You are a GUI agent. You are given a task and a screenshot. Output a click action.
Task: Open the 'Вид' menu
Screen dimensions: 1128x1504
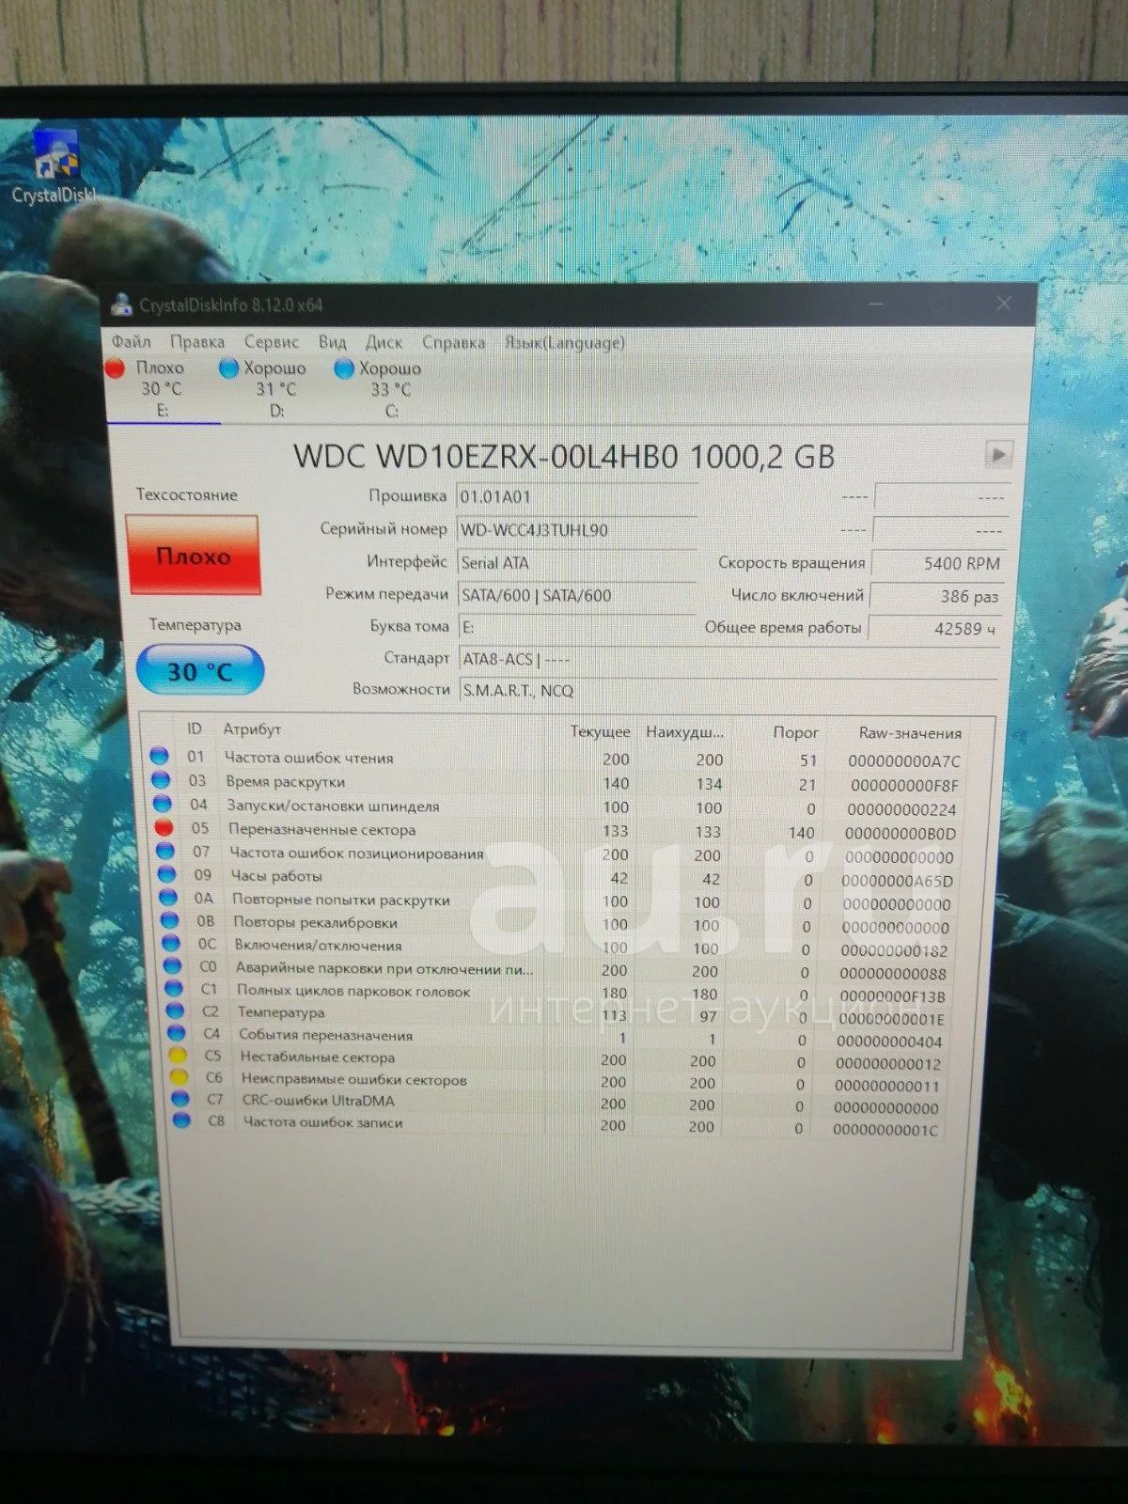click(x=332, y=342)
